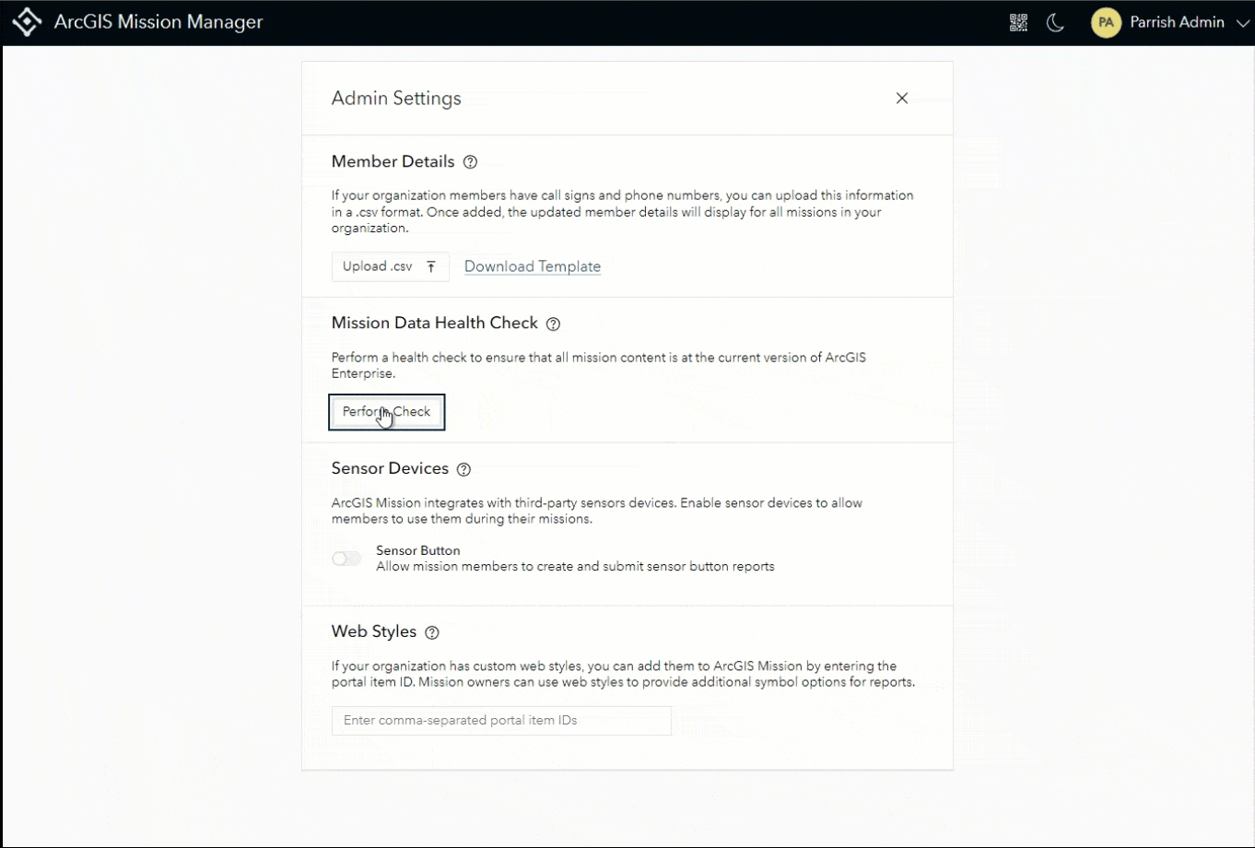Click the Sensor Button label text

click(418, 550)
